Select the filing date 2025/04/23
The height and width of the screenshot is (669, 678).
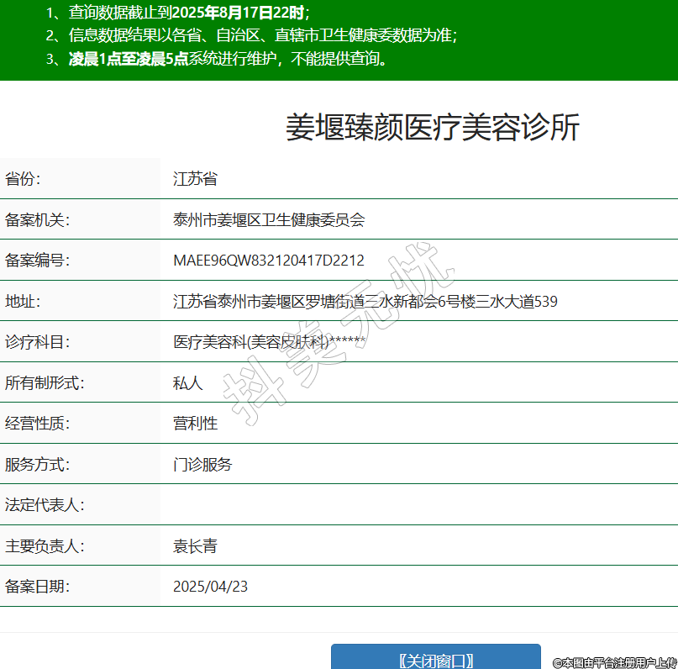coord(210,587)
